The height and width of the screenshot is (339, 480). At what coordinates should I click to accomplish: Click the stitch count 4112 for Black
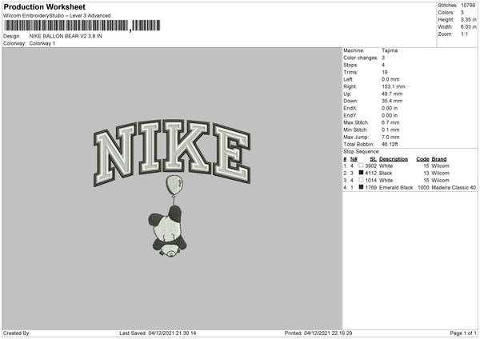(x=370, y=173)
